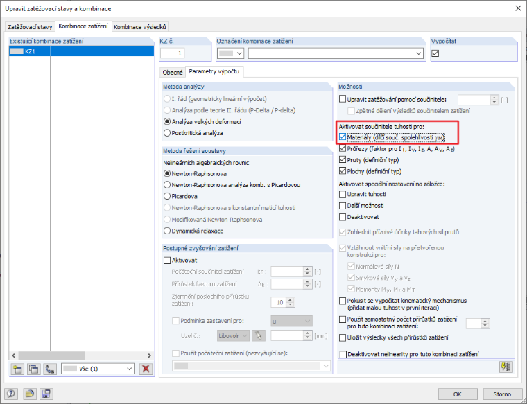Click the open folder icon at bottom

point(30,394)
